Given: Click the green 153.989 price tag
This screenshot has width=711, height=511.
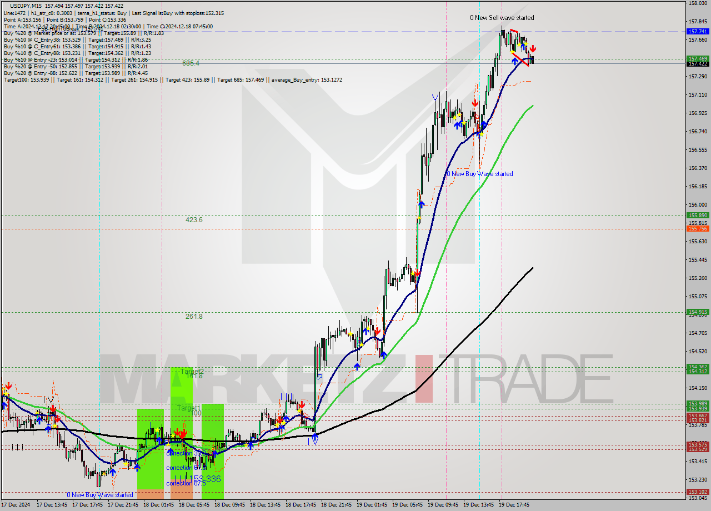Looking at the screenshot, I should 698,403.
